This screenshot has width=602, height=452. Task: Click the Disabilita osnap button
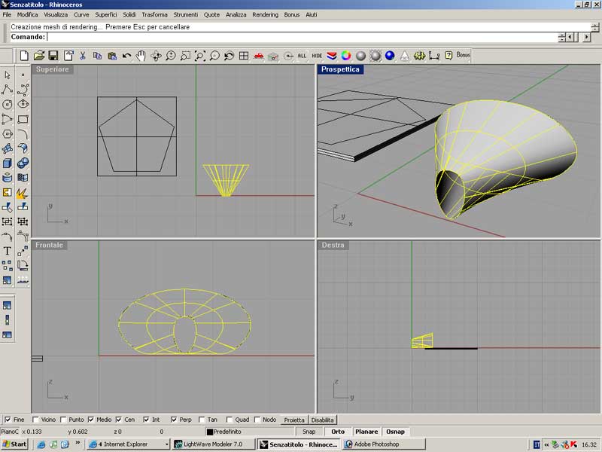(x=323, y=420)
